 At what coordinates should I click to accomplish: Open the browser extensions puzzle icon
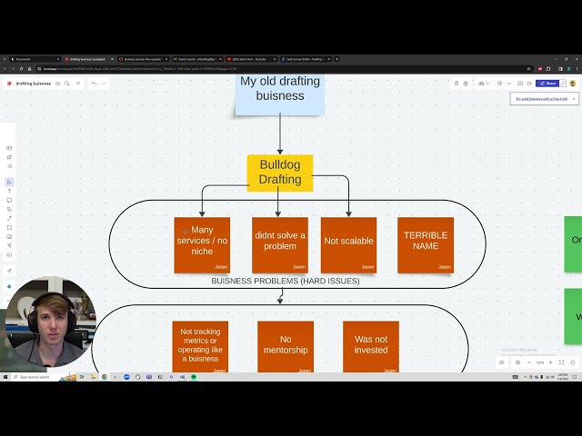pyautogui.click(x=548, y=69)
